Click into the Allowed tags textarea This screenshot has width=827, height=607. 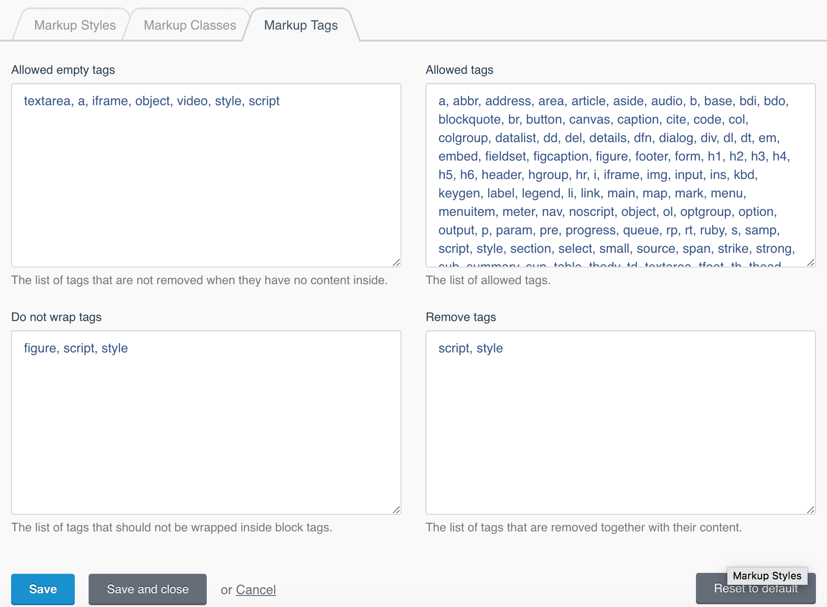[x=621, y=175]
